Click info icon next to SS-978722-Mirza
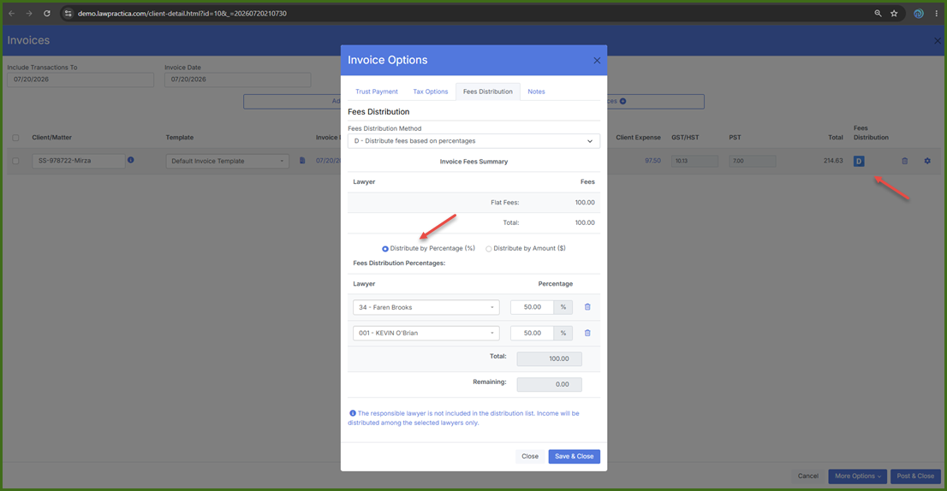947x491 pixels. [x=130, y=160]
